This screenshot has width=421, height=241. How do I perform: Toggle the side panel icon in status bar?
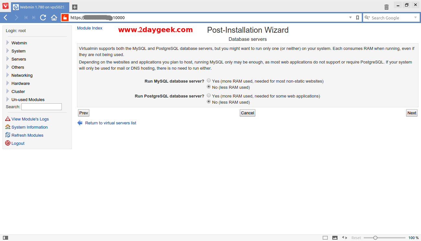(6, 238)
